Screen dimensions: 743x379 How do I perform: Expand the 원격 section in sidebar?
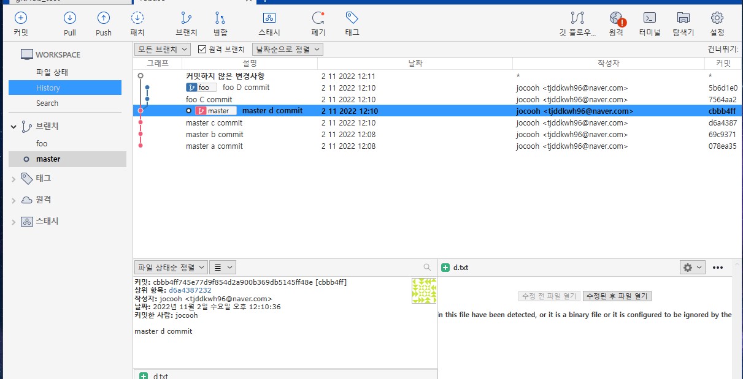[13, 200]
